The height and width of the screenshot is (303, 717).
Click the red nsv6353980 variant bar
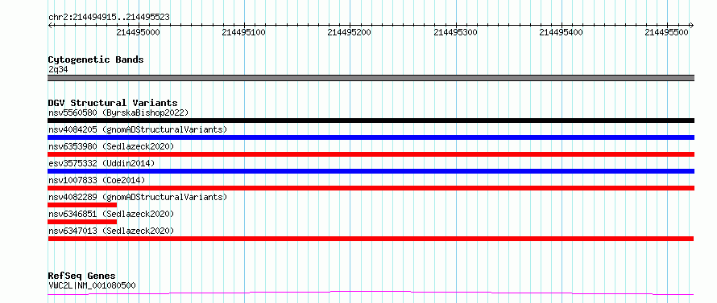[x=371, y=154]
